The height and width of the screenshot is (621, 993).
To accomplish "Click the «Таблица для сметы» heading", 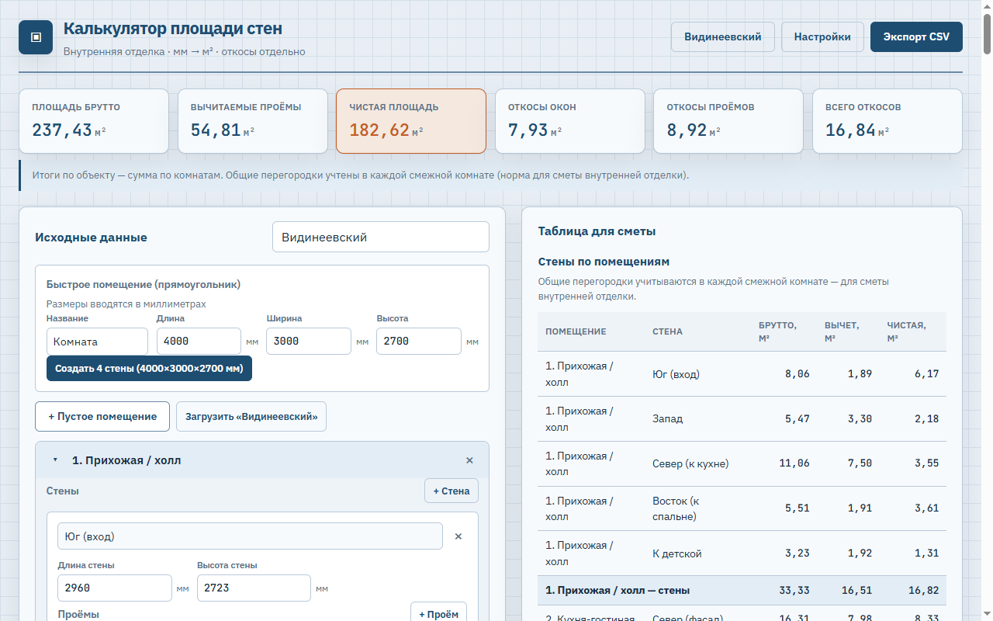I will click(597, 231).
